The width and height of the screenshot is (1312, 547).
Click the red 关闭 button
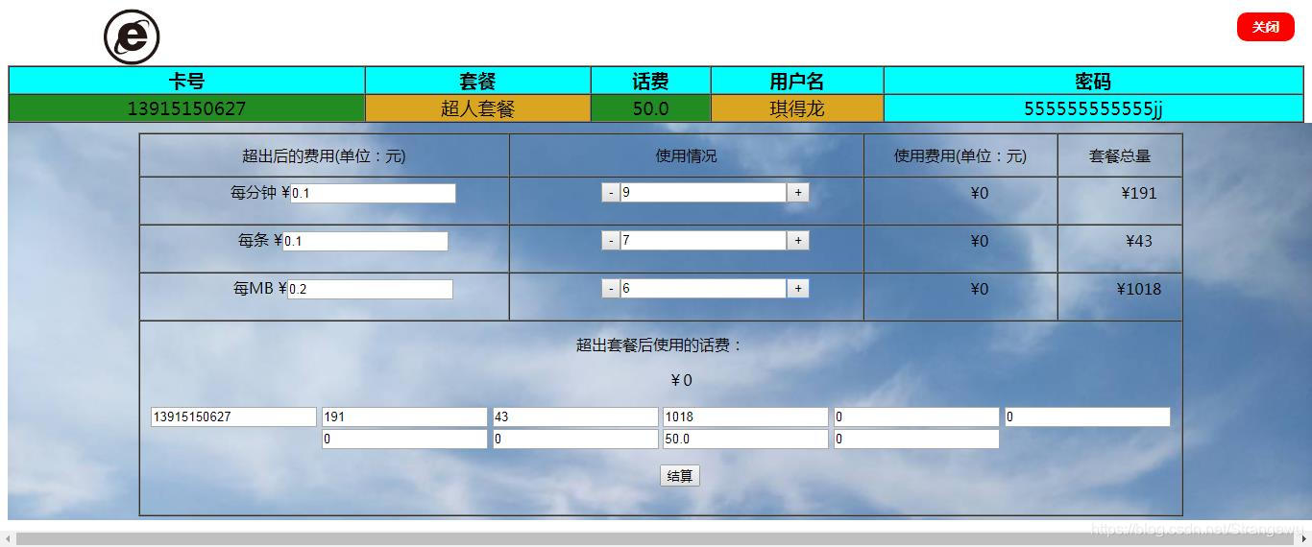(1266, 27)
